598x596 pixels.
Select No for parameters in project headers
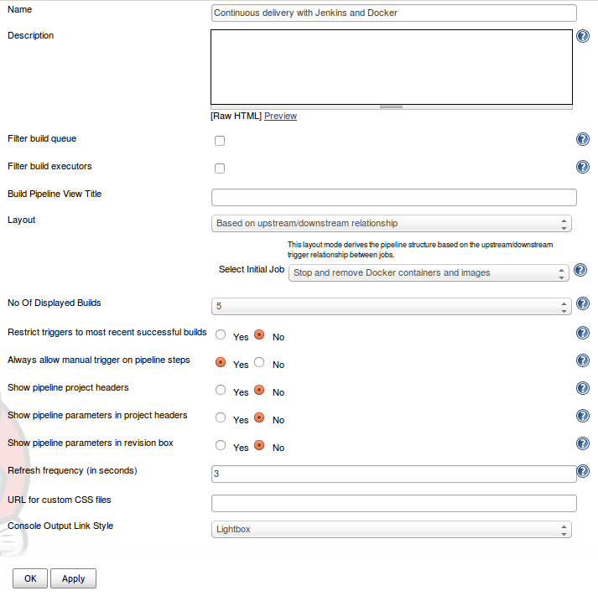pyautogui.click(x=259, y=417)
